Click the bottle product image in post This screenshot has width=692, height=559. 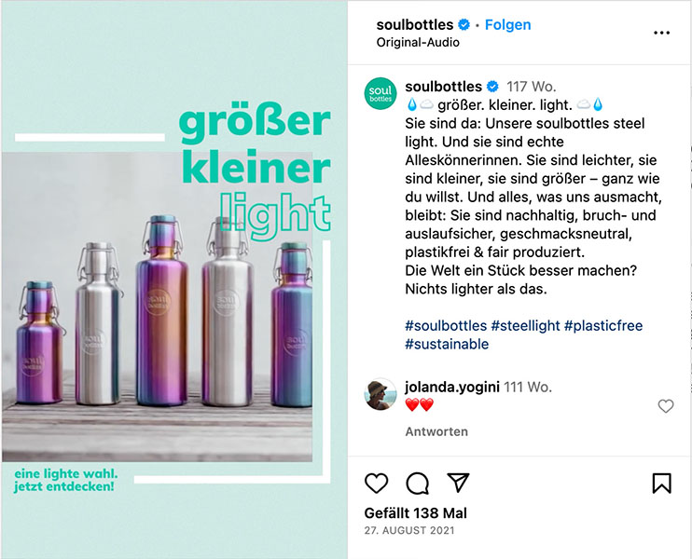(x=157, y=307)
